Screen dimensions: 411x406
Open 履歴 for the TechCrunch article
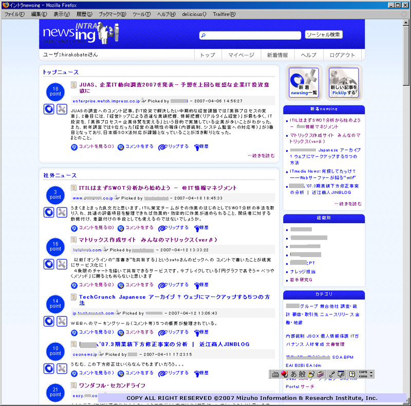pos(201,333)
